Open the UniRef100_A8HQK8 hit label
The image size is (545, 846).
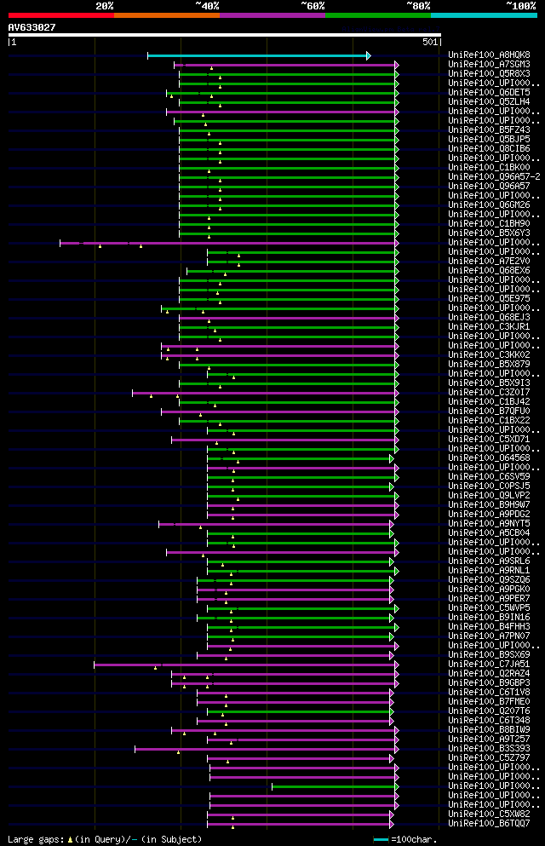489,55
